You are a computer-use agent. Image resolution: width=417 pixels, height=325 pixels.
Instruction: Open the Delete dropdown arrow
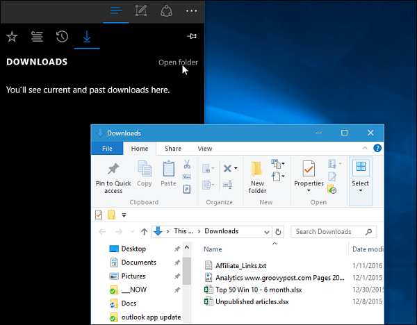[236, 169]
